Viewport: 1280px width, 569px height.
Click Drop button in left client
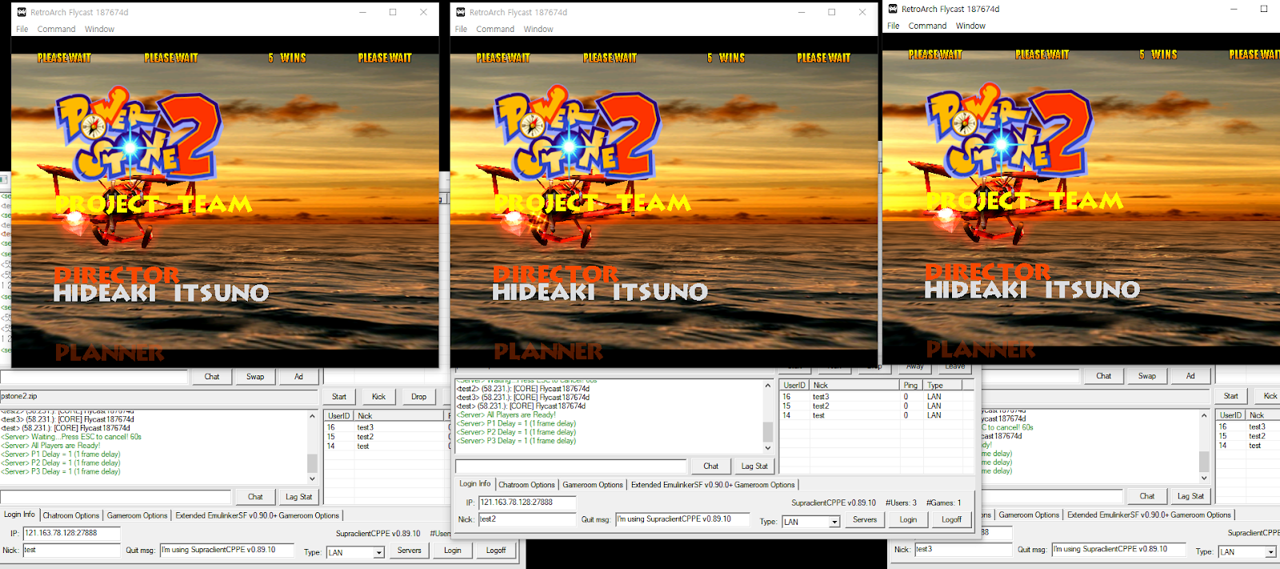418,396
